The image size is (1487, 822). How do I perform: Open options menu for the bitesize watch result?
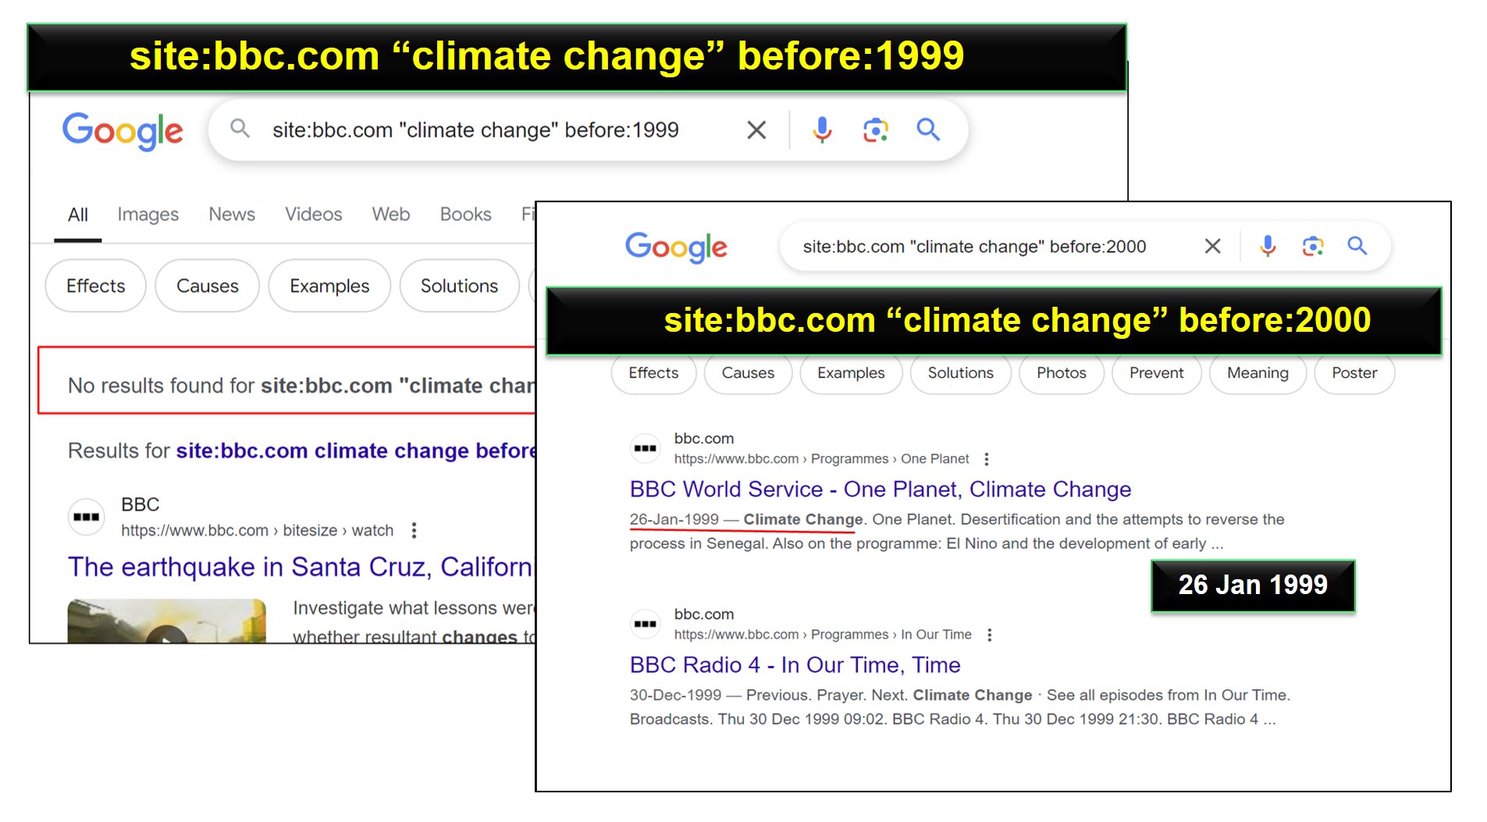(414, 531)
